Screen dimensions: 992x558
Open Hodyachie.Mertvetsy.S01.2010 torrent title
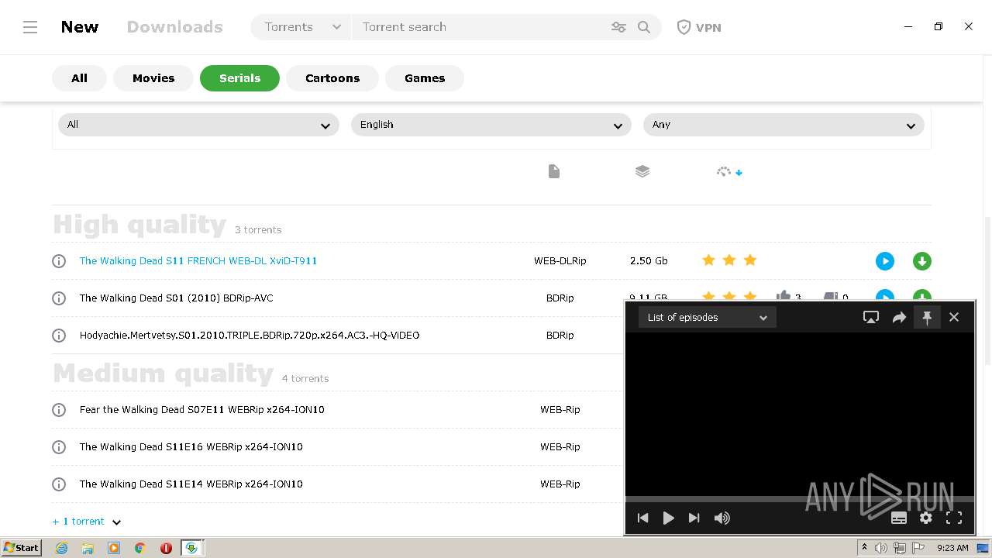[x=250, y=336]
